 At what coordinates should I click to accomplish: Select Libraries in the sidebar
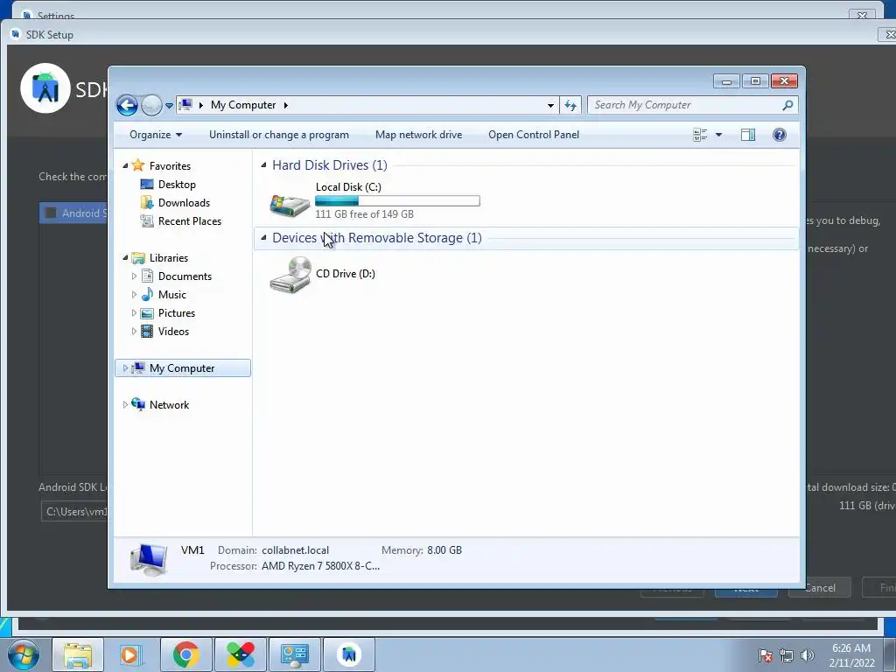tap(169, 258)
